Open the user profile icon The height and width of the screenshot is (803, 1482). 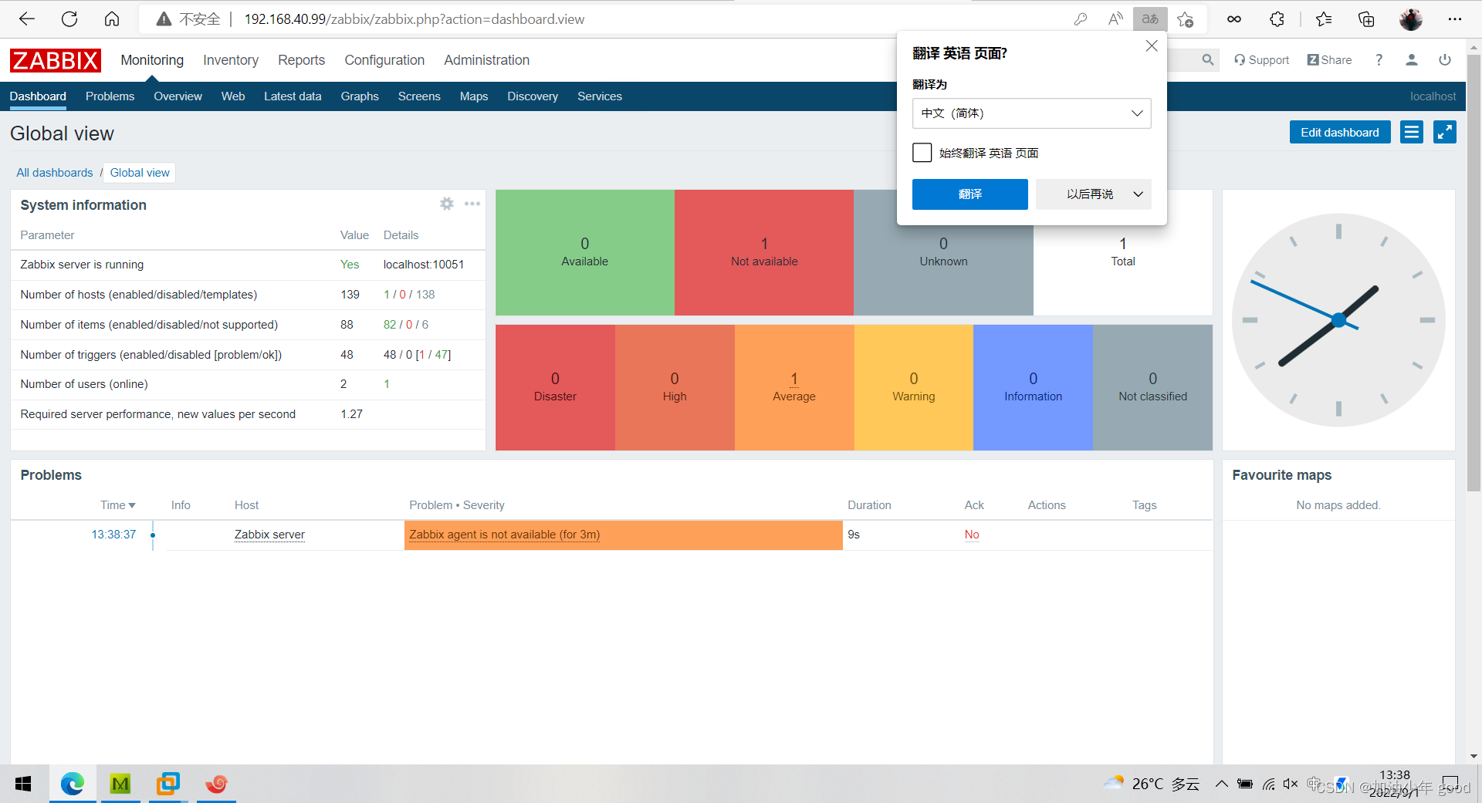[1412, 59]
